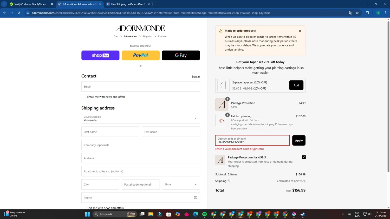Image resolution: width=390 pixels, height=219 pixels.
Task: Click the Information breadcrumb step
Action: (131, 37)
